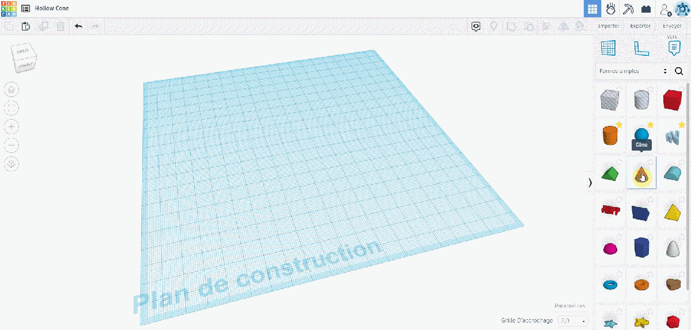691x330 pixels.
Task: Select the red Box shape
Action: 672,100
